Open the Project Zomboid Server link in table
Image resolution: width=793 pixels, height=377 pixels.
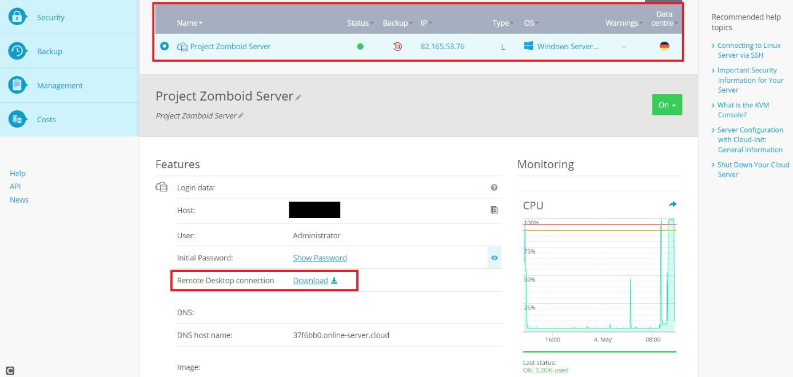230,46
